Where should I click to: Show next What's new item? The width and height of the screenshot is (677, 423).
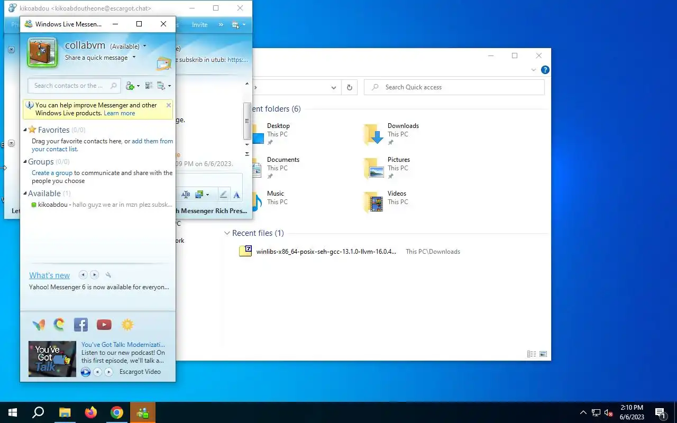(94, 275)
